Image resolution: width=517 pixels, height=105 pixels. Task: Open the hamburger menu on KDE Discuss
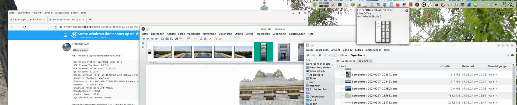[65, 35]
